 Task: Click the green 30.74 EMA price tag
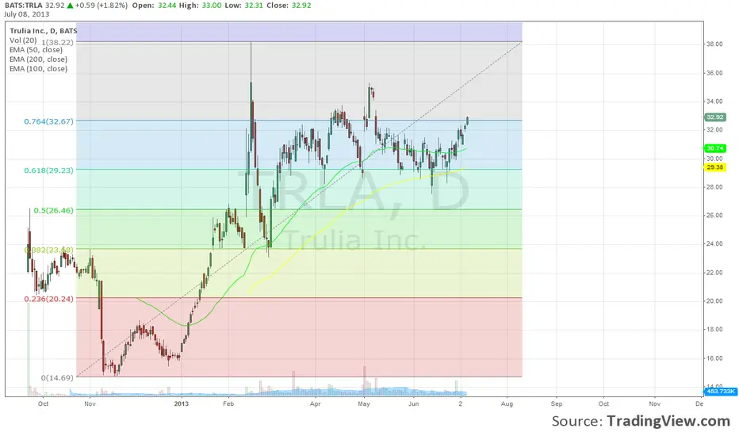[x=715, y=148]
